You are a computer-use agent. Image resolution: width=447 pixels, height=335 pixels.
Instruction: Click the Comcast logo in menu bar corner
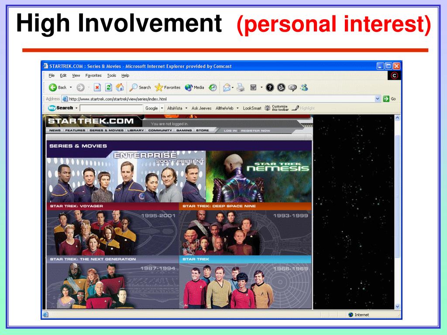click(x=394, y=75)
